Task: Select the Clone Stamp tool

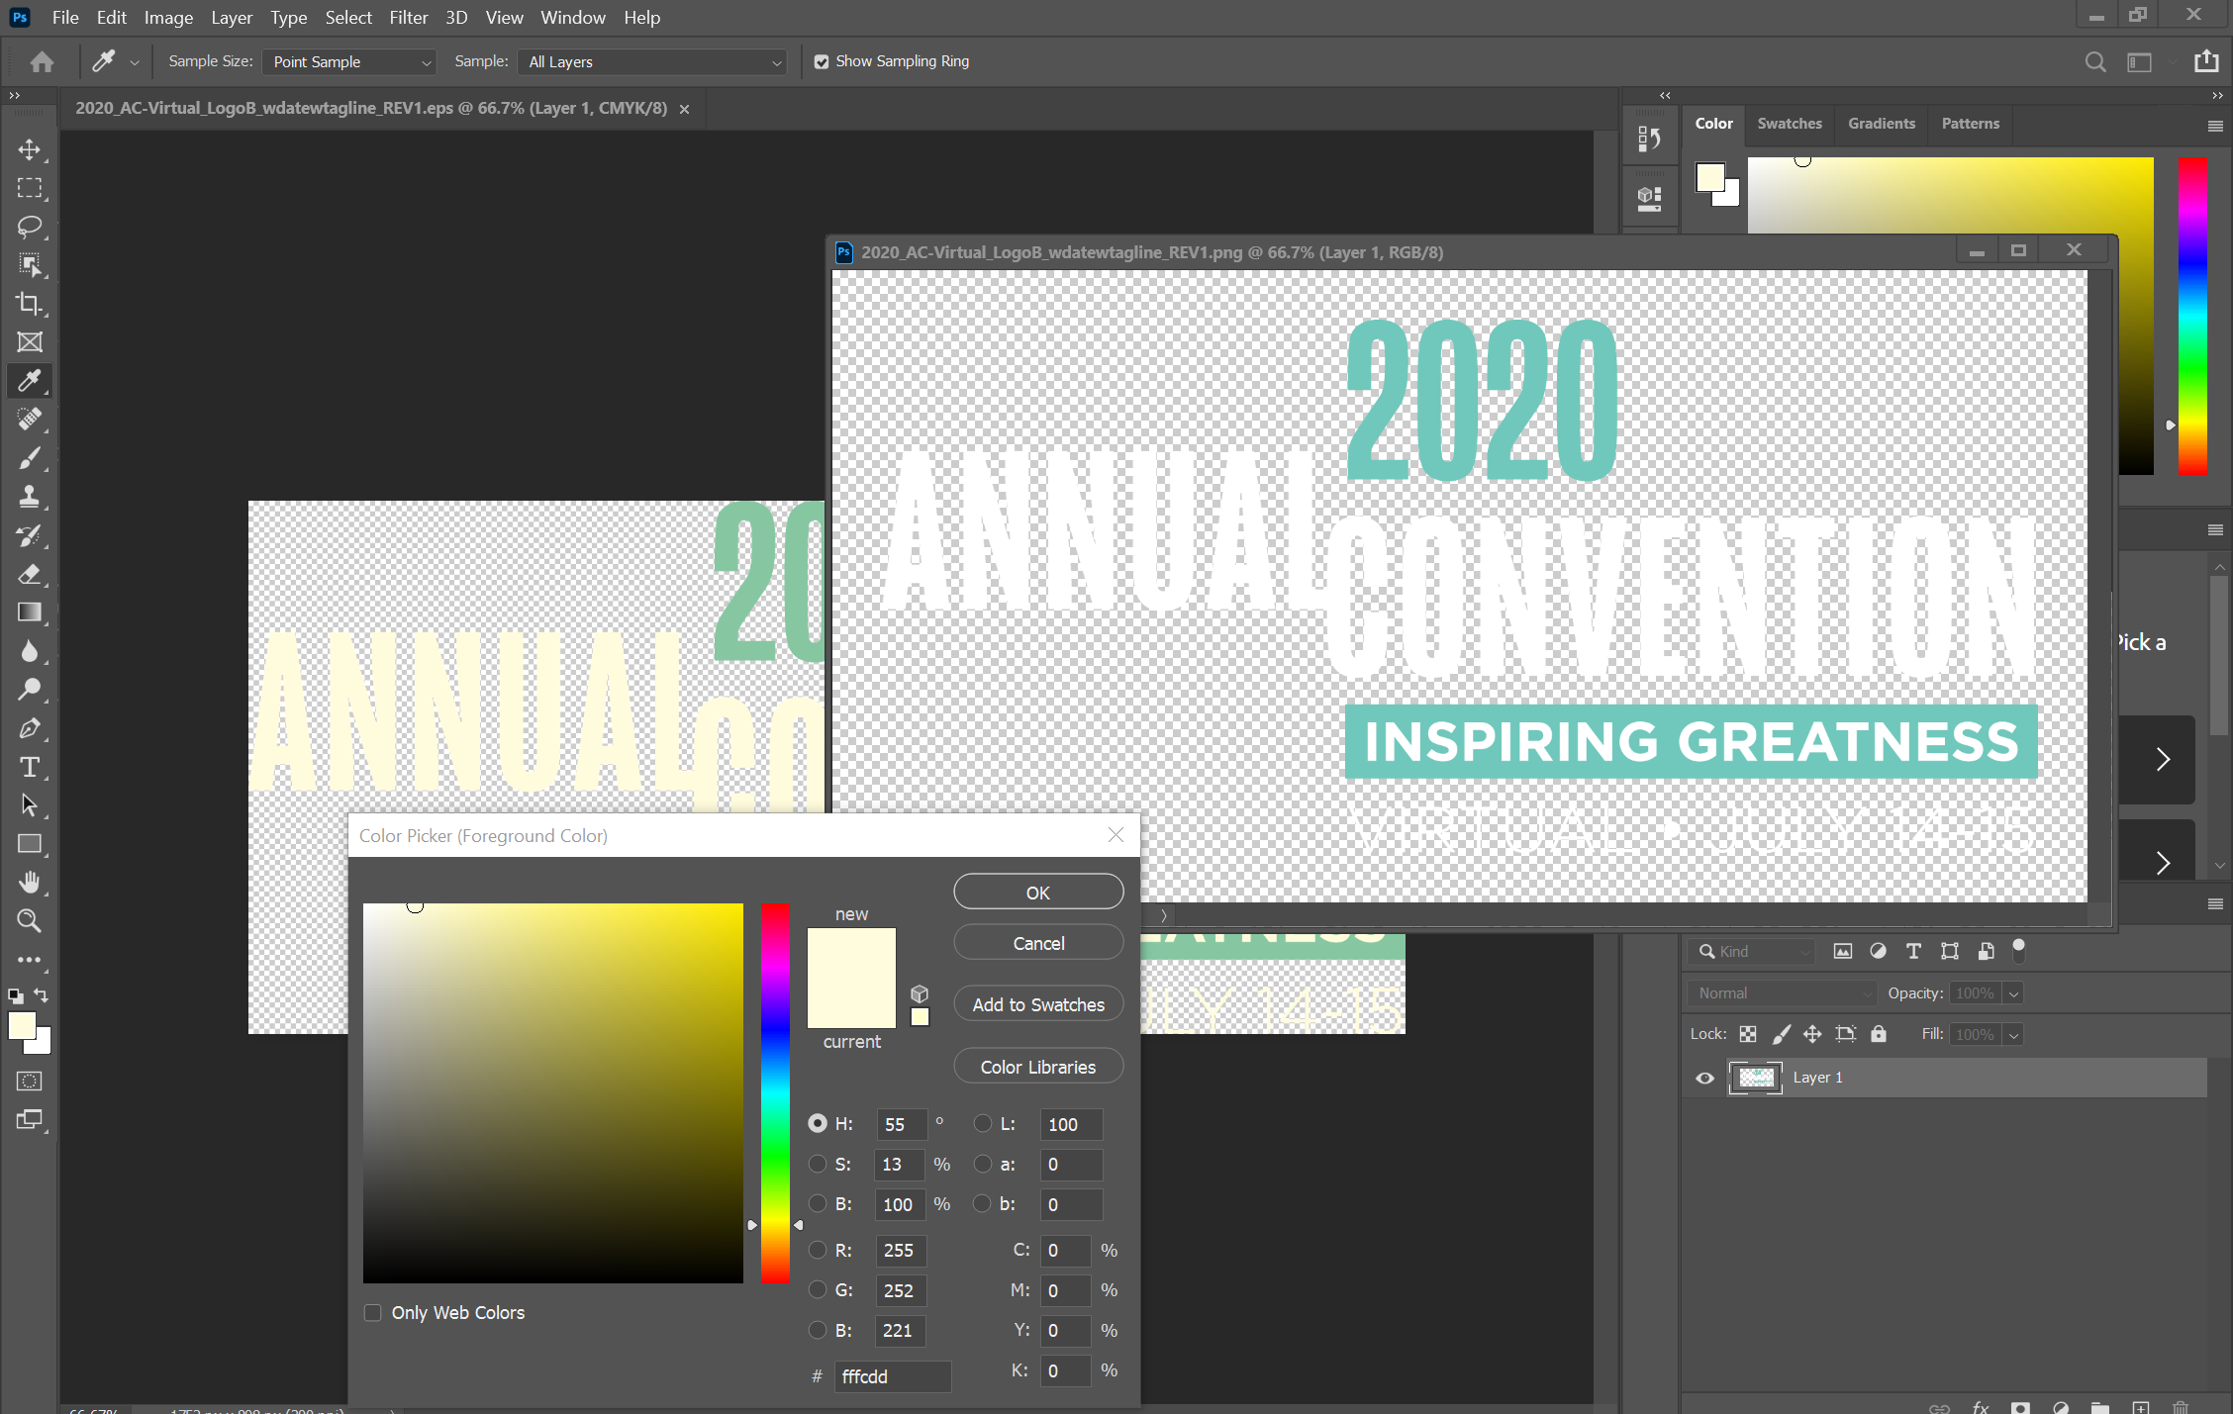Action: (x=30, y=497)
